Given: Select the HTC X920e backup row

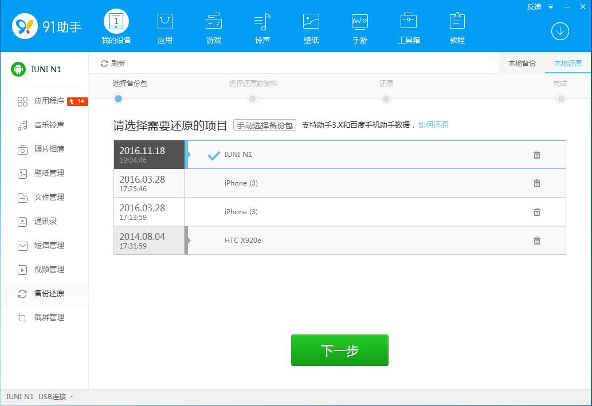Looking at the screenshot, I should [x=344, y=241].
